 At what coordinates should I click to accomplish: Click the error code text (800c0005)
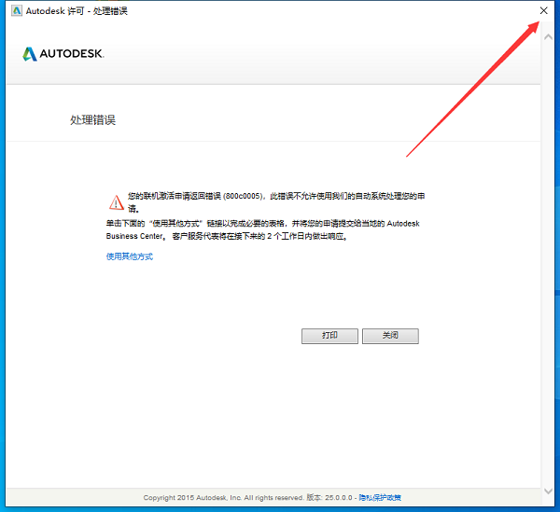(x=243, y=196)
